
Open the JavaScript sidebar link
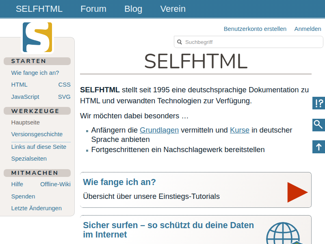click(25, 97)
